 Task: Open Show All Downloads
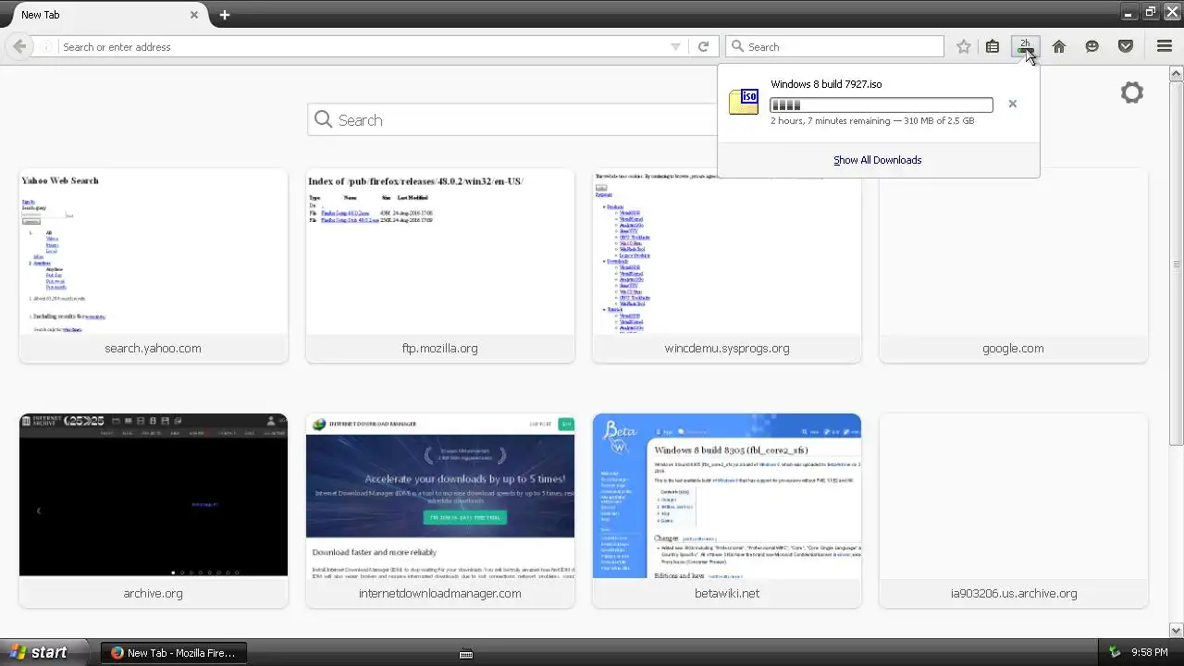[x=878, y=160]
